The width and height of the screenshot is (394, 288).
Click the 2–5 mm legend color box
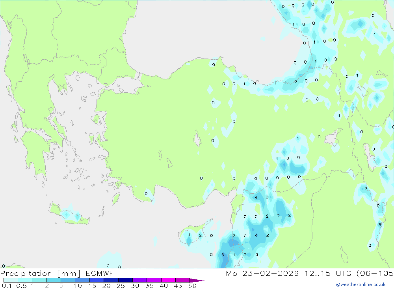(54, 280)
